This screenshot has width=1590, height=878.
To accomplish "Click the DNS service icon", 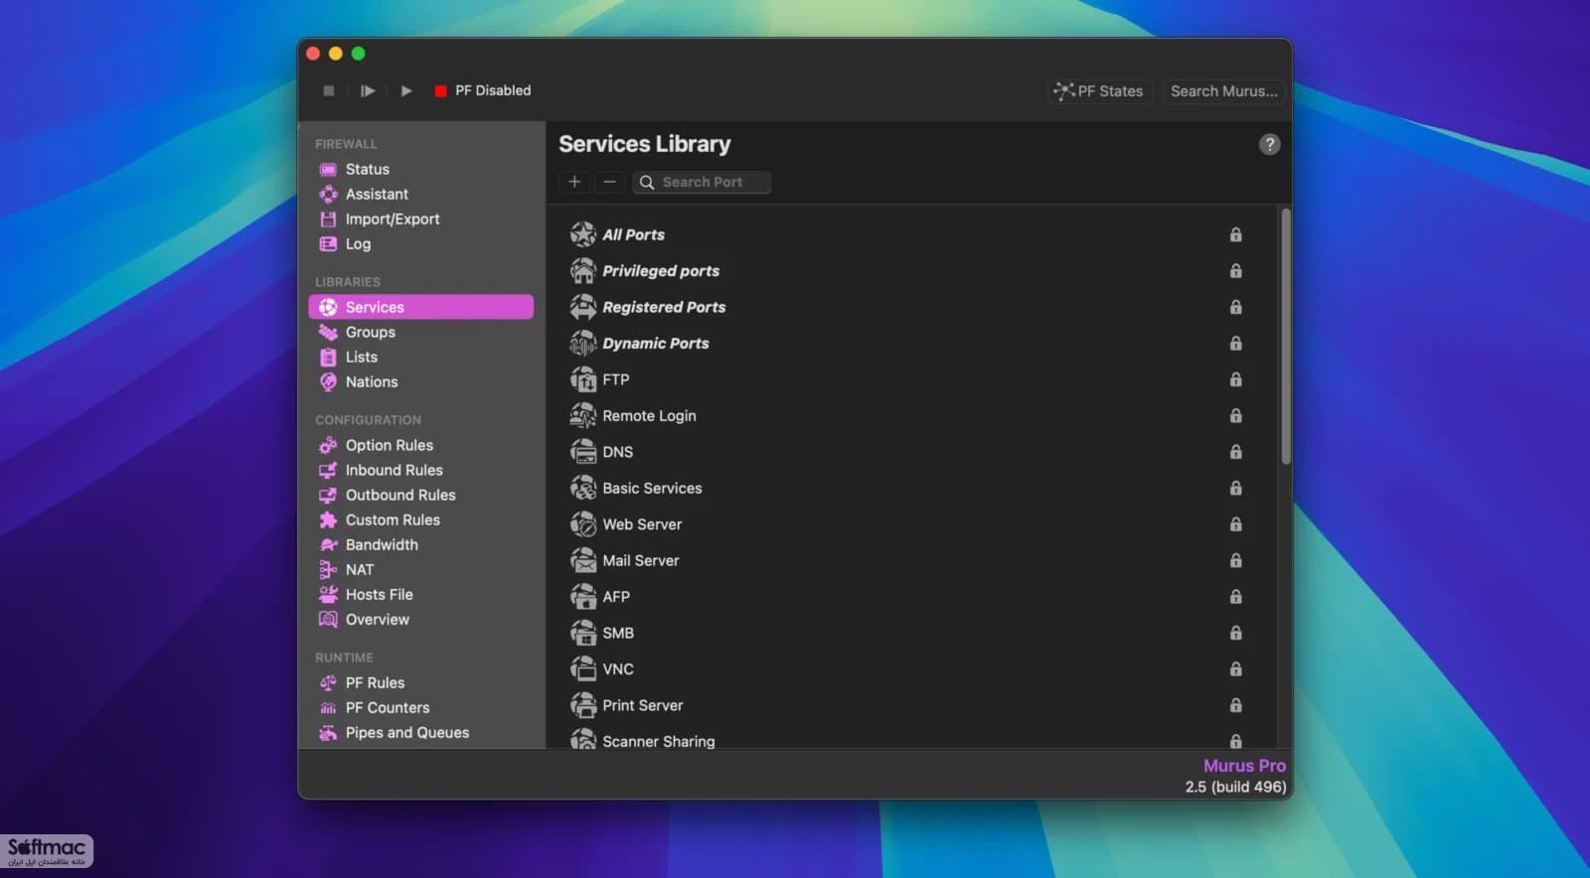I will point(583,452).
